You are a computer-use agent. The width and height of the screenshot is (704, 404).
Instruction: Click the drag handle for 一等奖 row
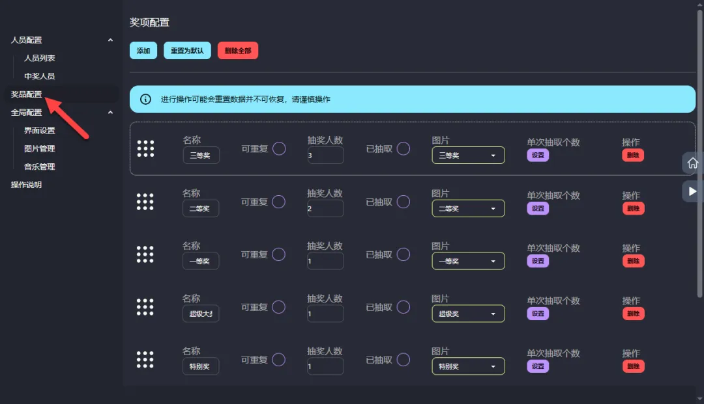(145, 254)
